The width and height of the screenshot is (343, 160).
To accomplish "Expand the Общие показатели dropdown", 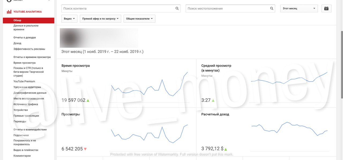I will click(x=139, y=19).
